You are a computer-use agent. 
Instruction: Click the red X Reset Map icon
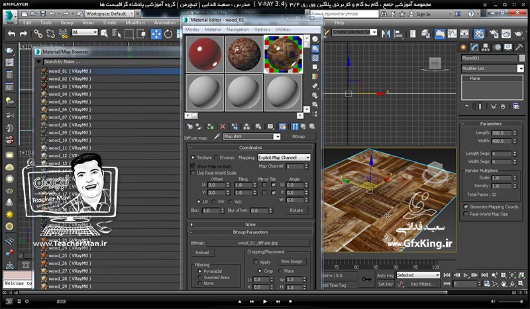point(223,126)
